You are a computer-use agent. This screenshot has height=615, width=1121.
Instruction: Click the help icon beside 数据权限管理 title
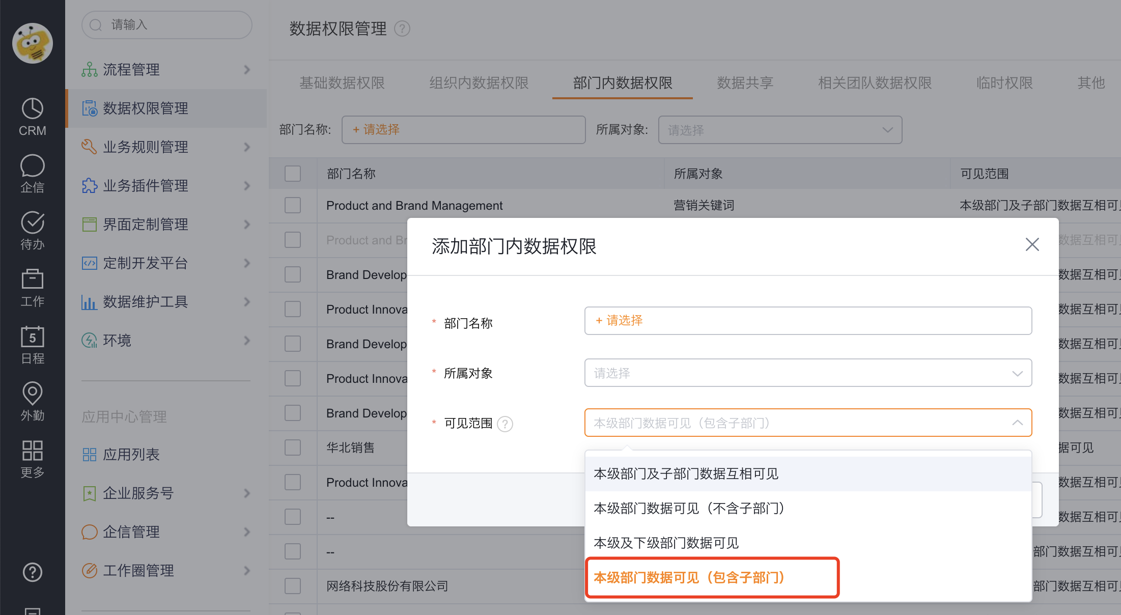click(402, 29)
